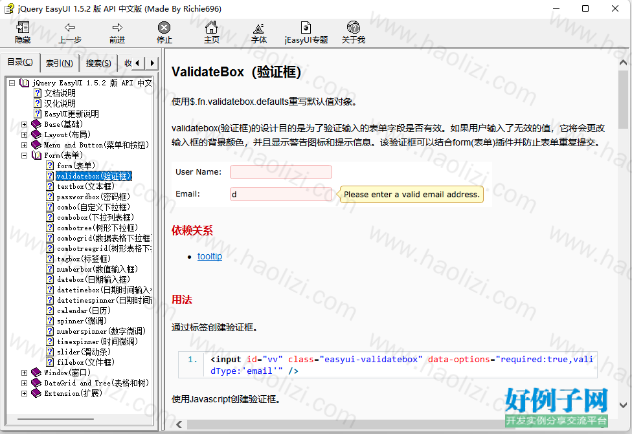Click the book icon beside Menu and Button

[36, 145]
